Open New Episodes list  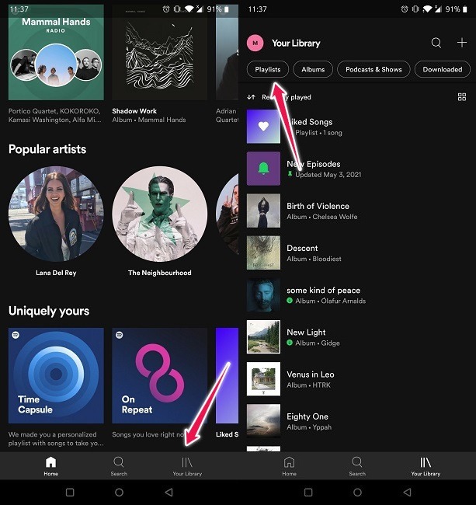point(357,169)
